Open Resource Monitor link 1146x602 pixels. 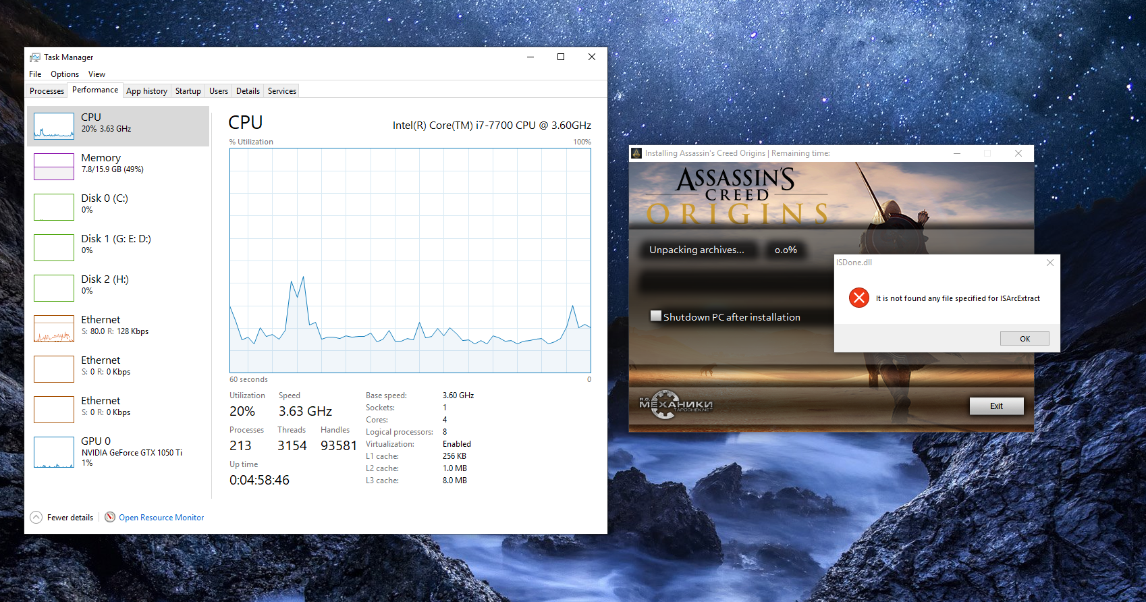[161, 518]
